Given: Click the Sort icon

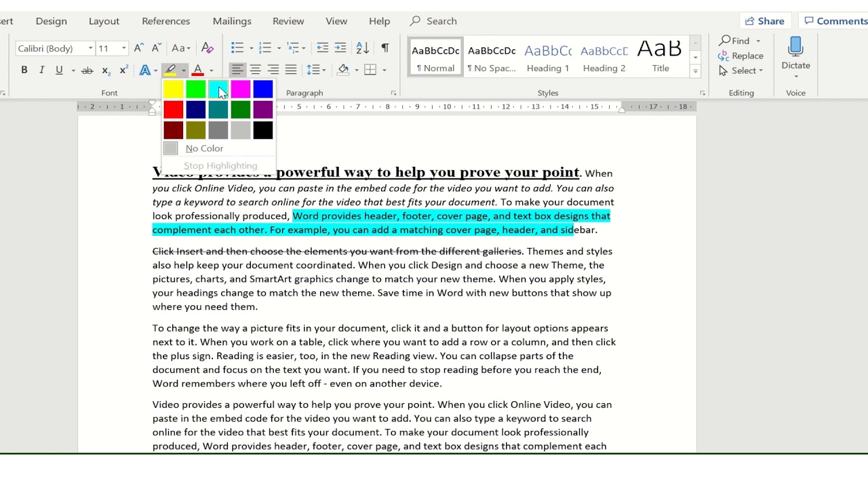Looking at the screenshot, I should click(x=363, y=48).
